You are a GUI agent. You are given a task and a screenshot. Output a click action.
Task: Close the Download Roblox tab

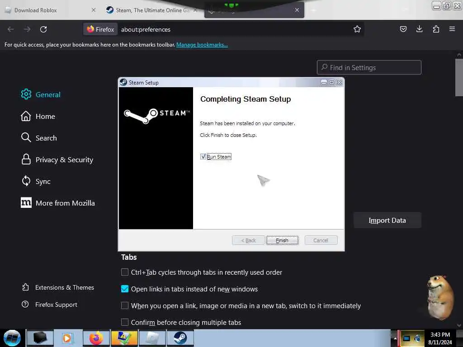pyautogui.click(x=93, y=10)
